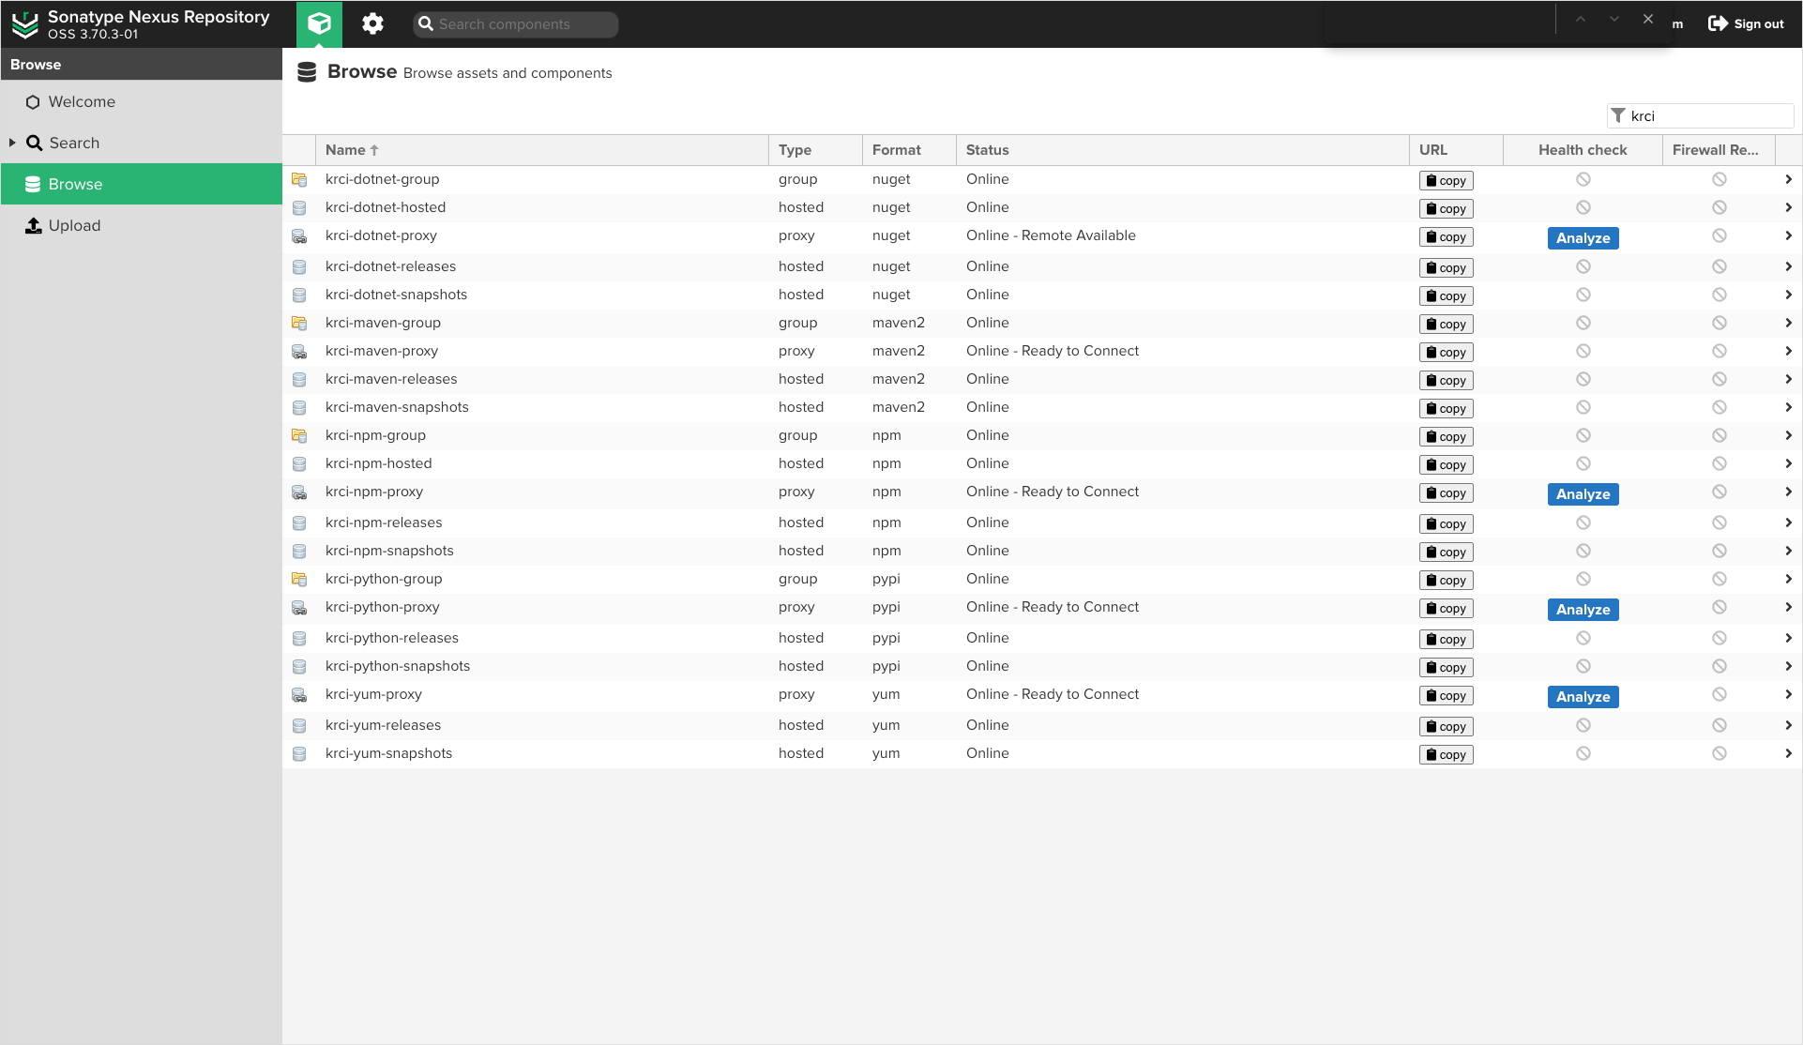This screenshot has height=1045, width=1803.
Task: Click the settings gear icon in top bar
Action: 372,23
